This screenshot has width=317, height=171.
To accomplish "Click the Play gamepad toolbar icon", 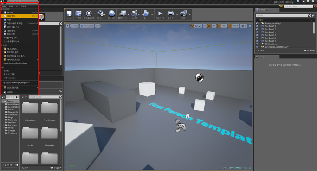I will click(171, 13).
